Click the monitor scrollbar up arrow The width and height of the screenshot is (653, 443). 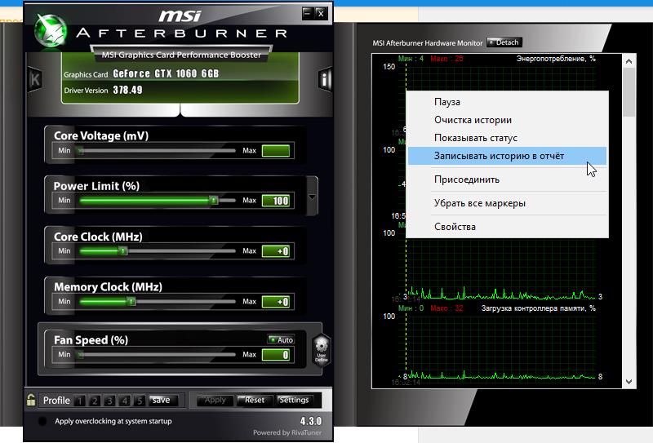tap(629, 61)
